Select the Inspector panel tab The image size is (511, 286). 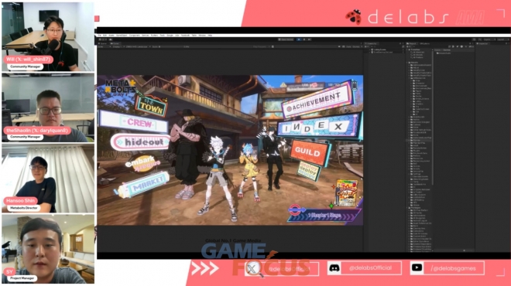[x=482, y=43]
